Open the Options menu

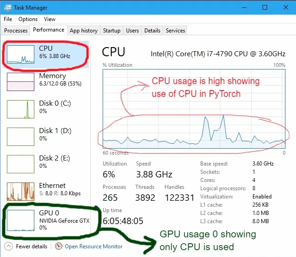click(28, 19)
